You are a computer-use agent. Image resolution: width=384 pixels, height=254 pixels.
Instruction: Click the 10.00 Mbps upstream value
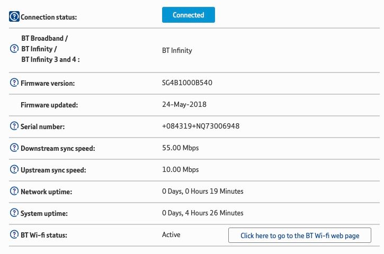(180, 170)
